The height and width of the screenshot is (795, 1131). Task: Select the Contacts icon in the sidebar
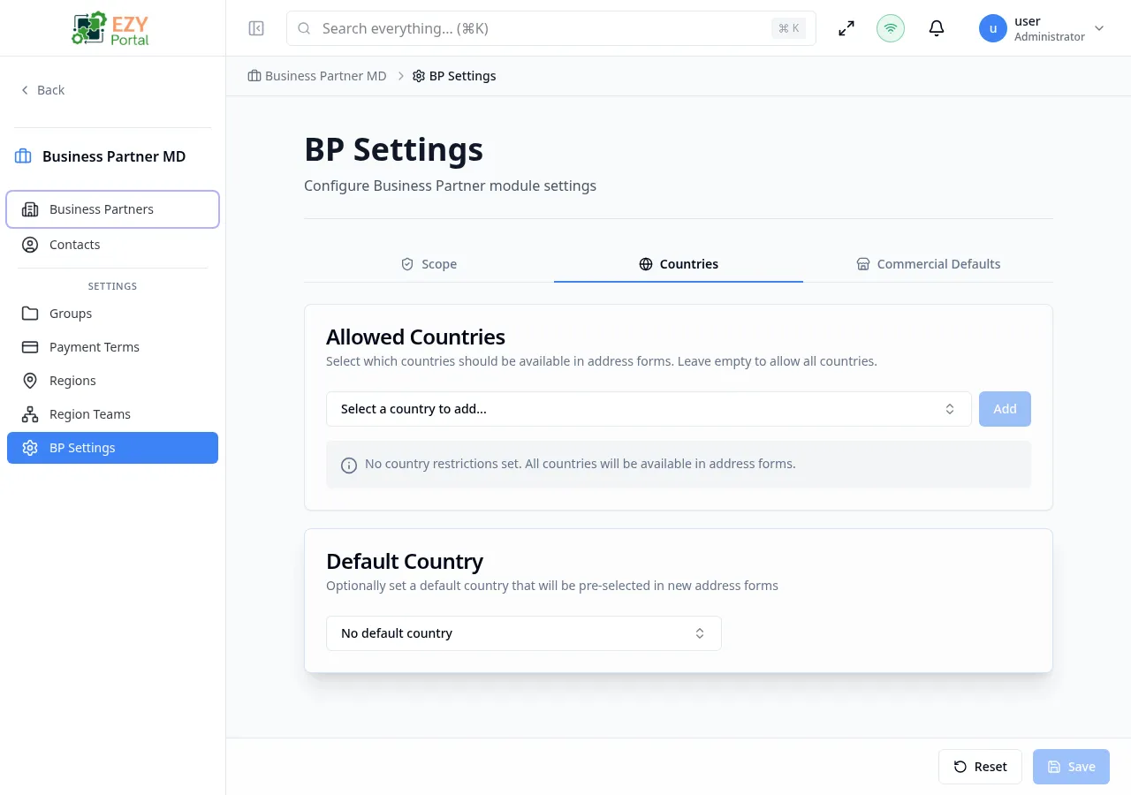pos(30,245)
